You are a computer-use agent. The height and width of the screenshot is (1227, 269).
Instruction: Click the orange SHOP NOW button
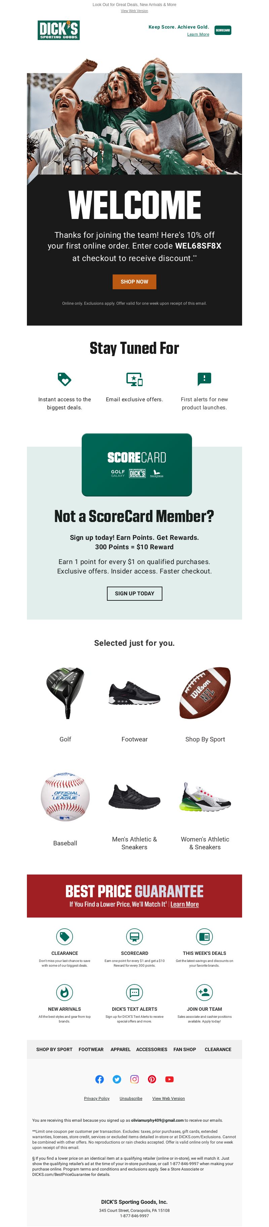click(x=134, y=282)
